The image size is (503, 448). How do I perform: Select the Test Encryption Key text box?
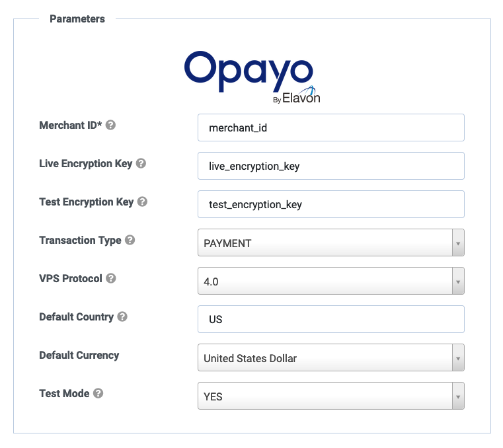click(330, 204)
